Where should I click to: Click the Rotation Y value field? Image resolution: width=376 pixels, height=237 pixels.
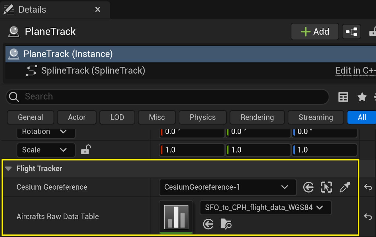coord(258,133)
